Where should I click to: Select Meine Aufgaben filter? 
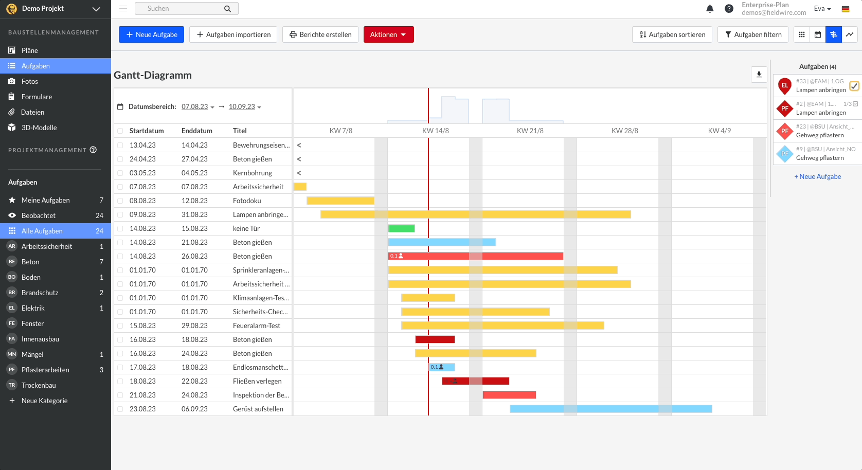tap(46, 200)
